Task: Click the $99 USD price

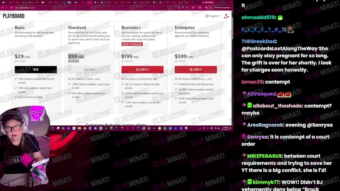Action: 76,57
